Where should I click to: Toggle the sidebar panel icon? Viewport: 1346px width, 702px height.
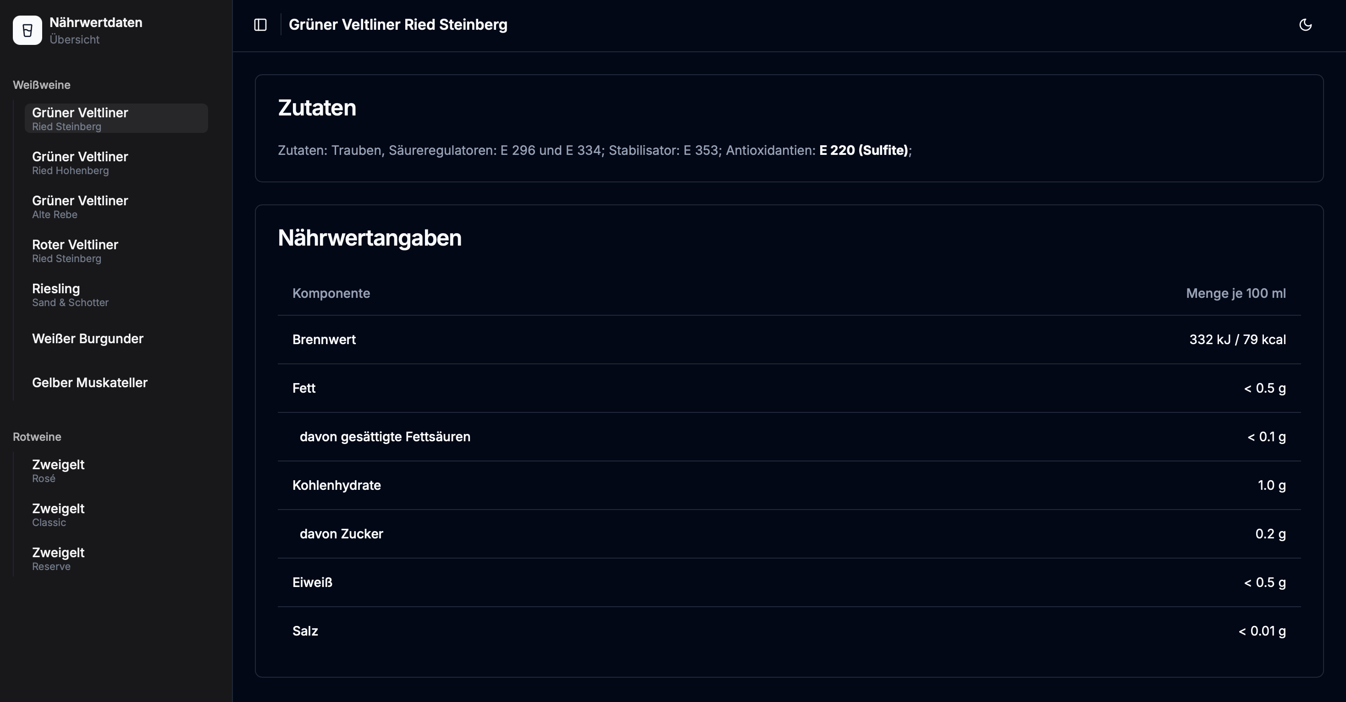[x=260, y=25]
